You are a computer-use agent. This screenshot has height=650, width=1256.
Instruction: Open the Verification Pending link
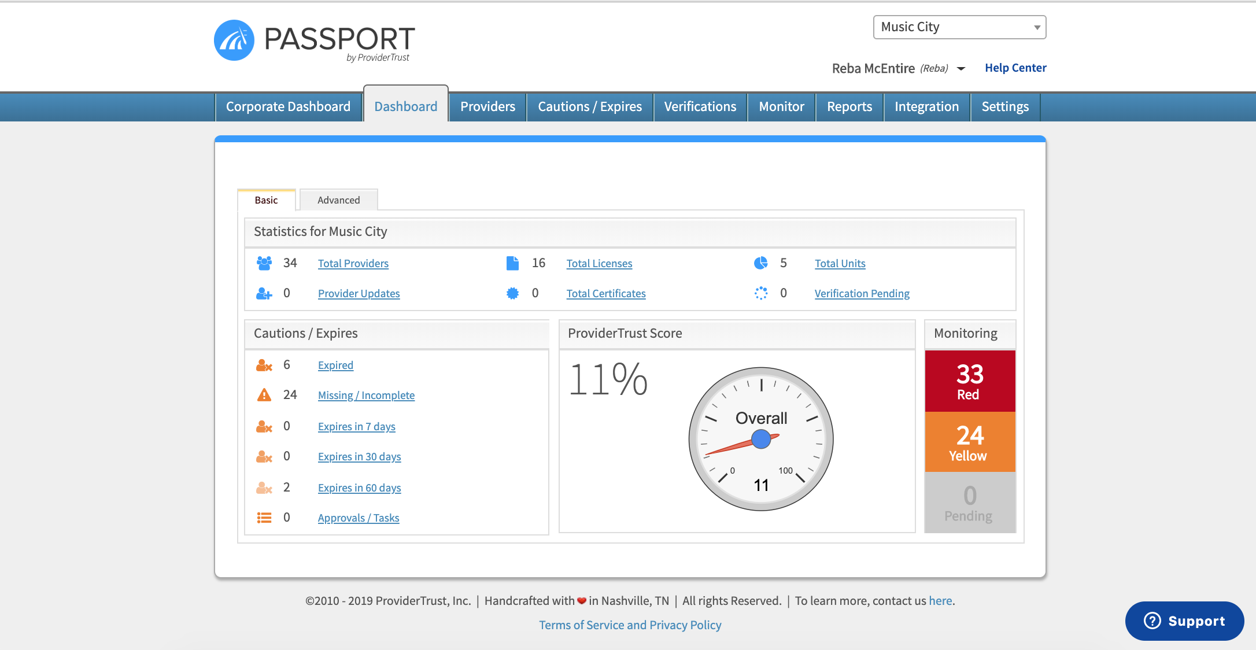(x=862, y=294)
